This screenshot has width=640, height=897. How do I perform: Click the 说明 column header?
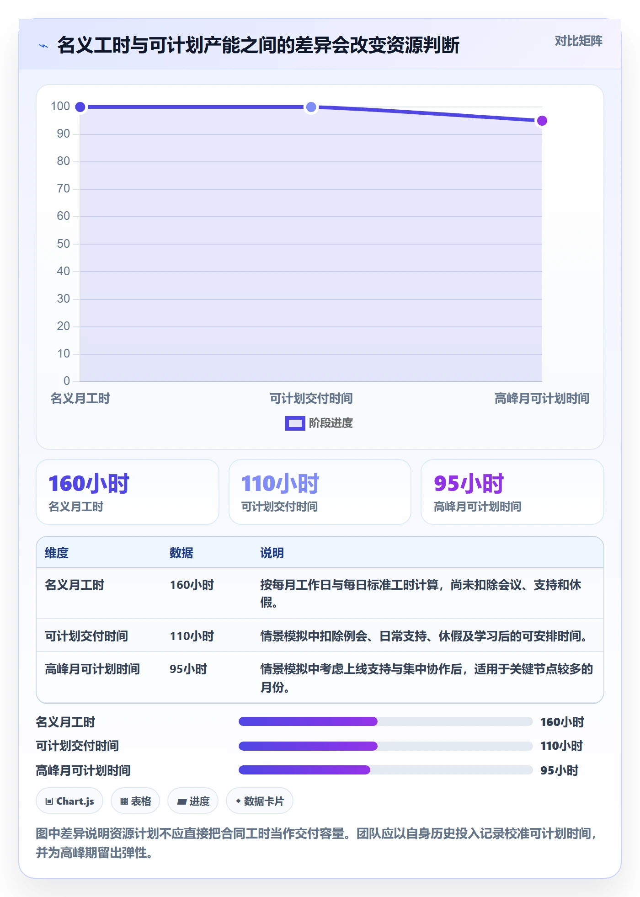272,553
